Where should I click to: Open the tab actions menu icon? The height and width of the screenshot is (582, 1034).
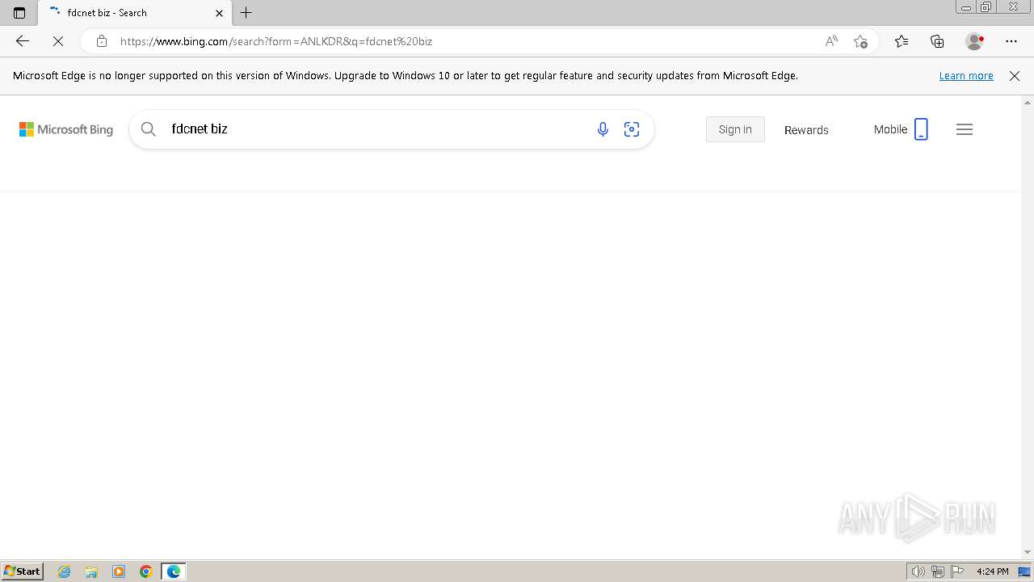pyautogui.click(x=19, y=12)
